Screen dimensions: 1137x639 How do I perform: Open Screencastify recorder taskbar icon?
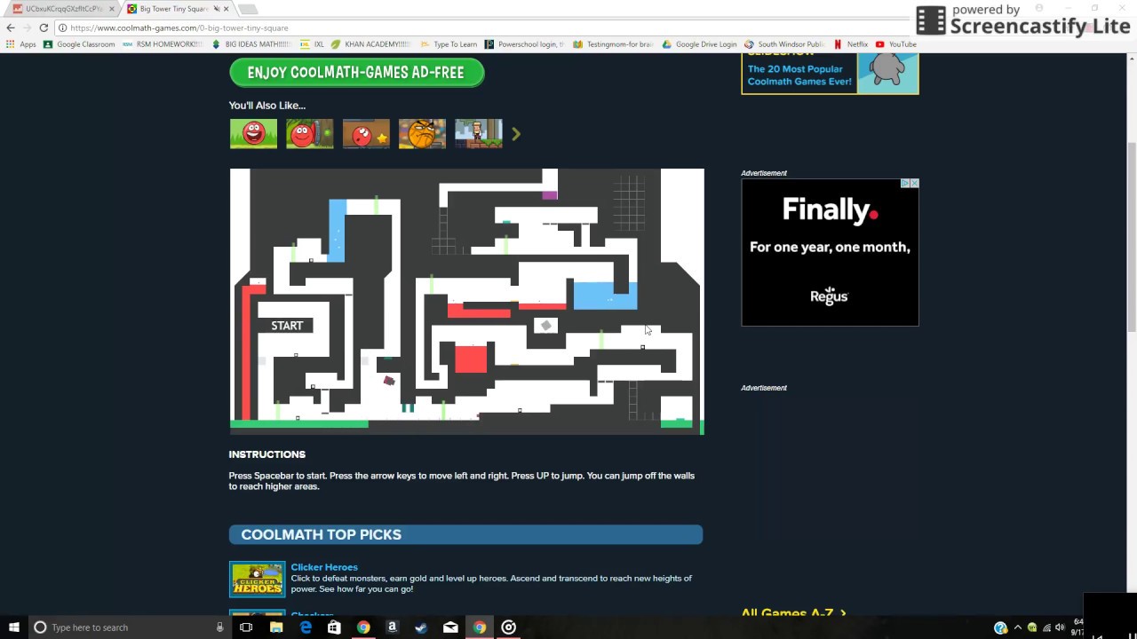point(509,627)
